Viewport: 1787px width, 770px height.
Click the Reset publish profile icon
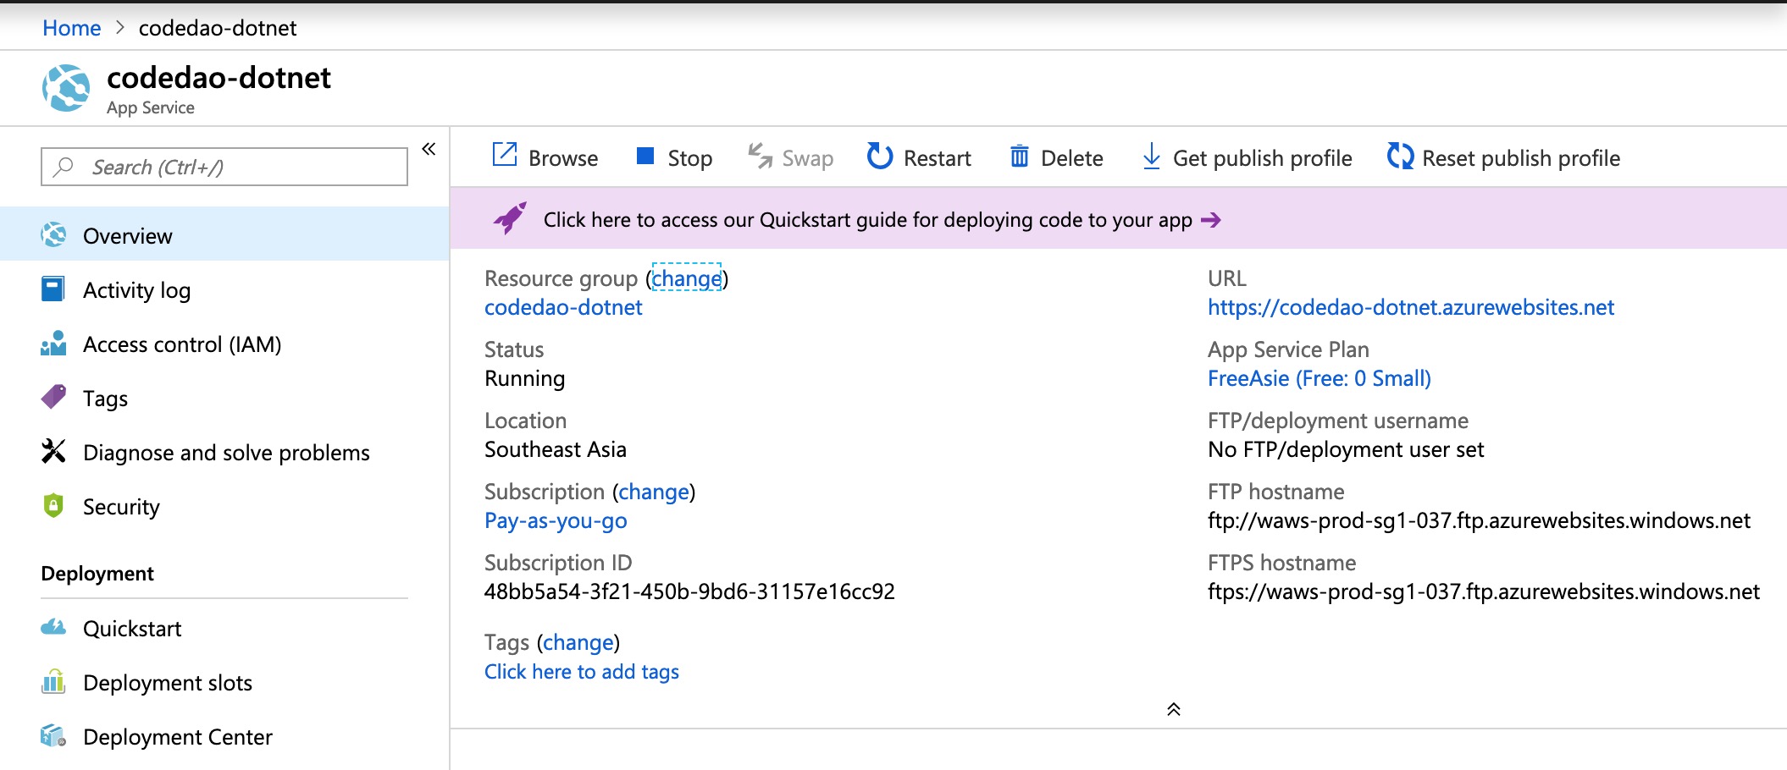(x=1400, y=157)
